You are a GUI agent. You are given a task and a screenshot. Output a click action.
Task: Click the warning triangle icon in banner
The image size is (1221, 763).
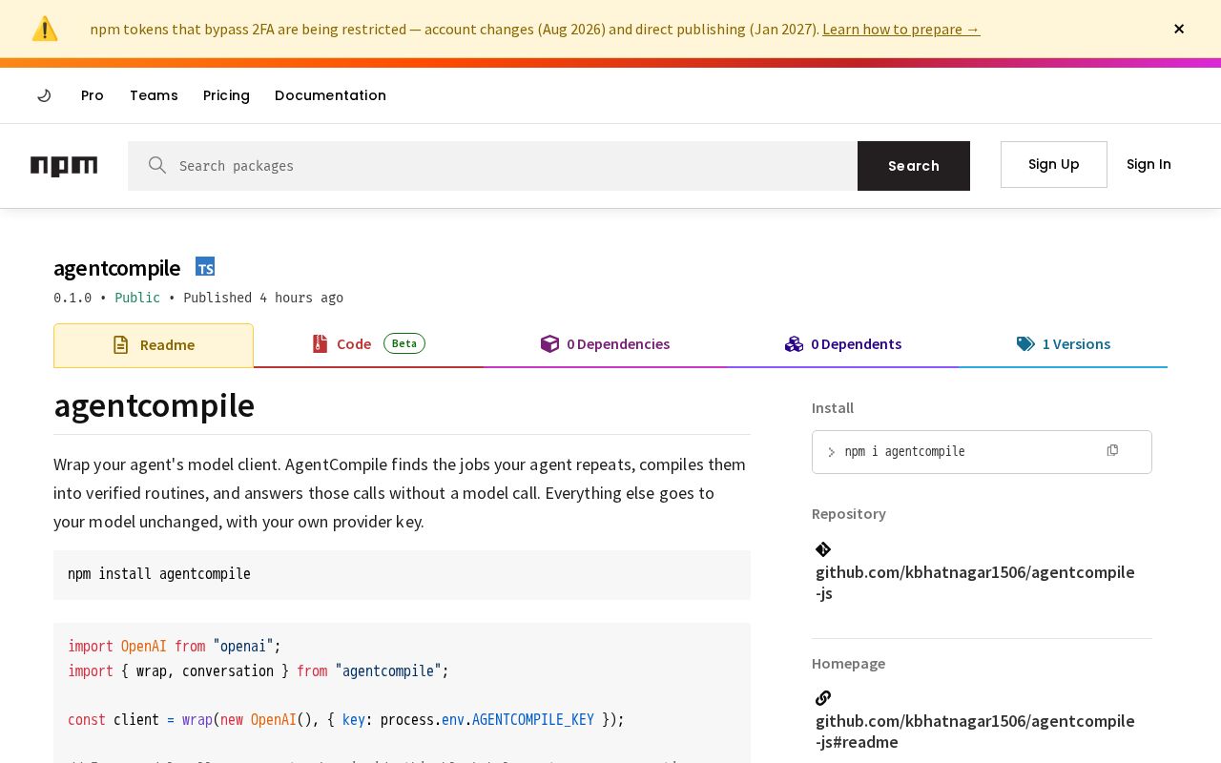45,29
